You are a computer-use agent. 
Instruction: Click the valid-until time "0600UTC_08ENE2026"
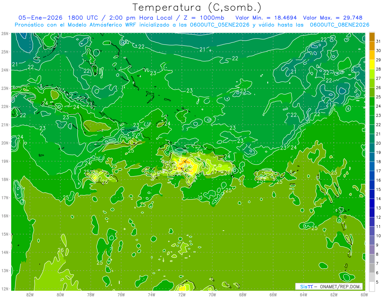click(x=340, y=25)
